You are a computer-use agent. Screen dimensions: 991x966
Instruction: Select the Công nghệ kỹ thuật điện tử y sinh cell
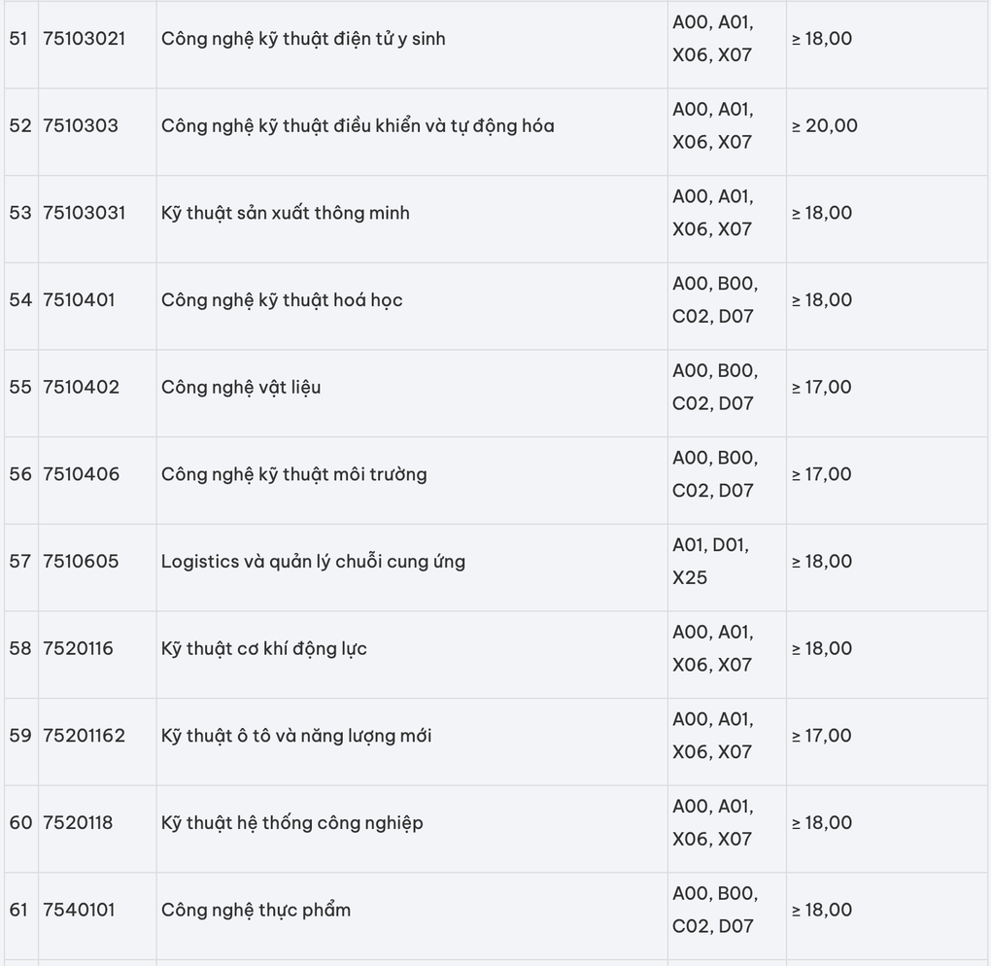tap(411, 39)
